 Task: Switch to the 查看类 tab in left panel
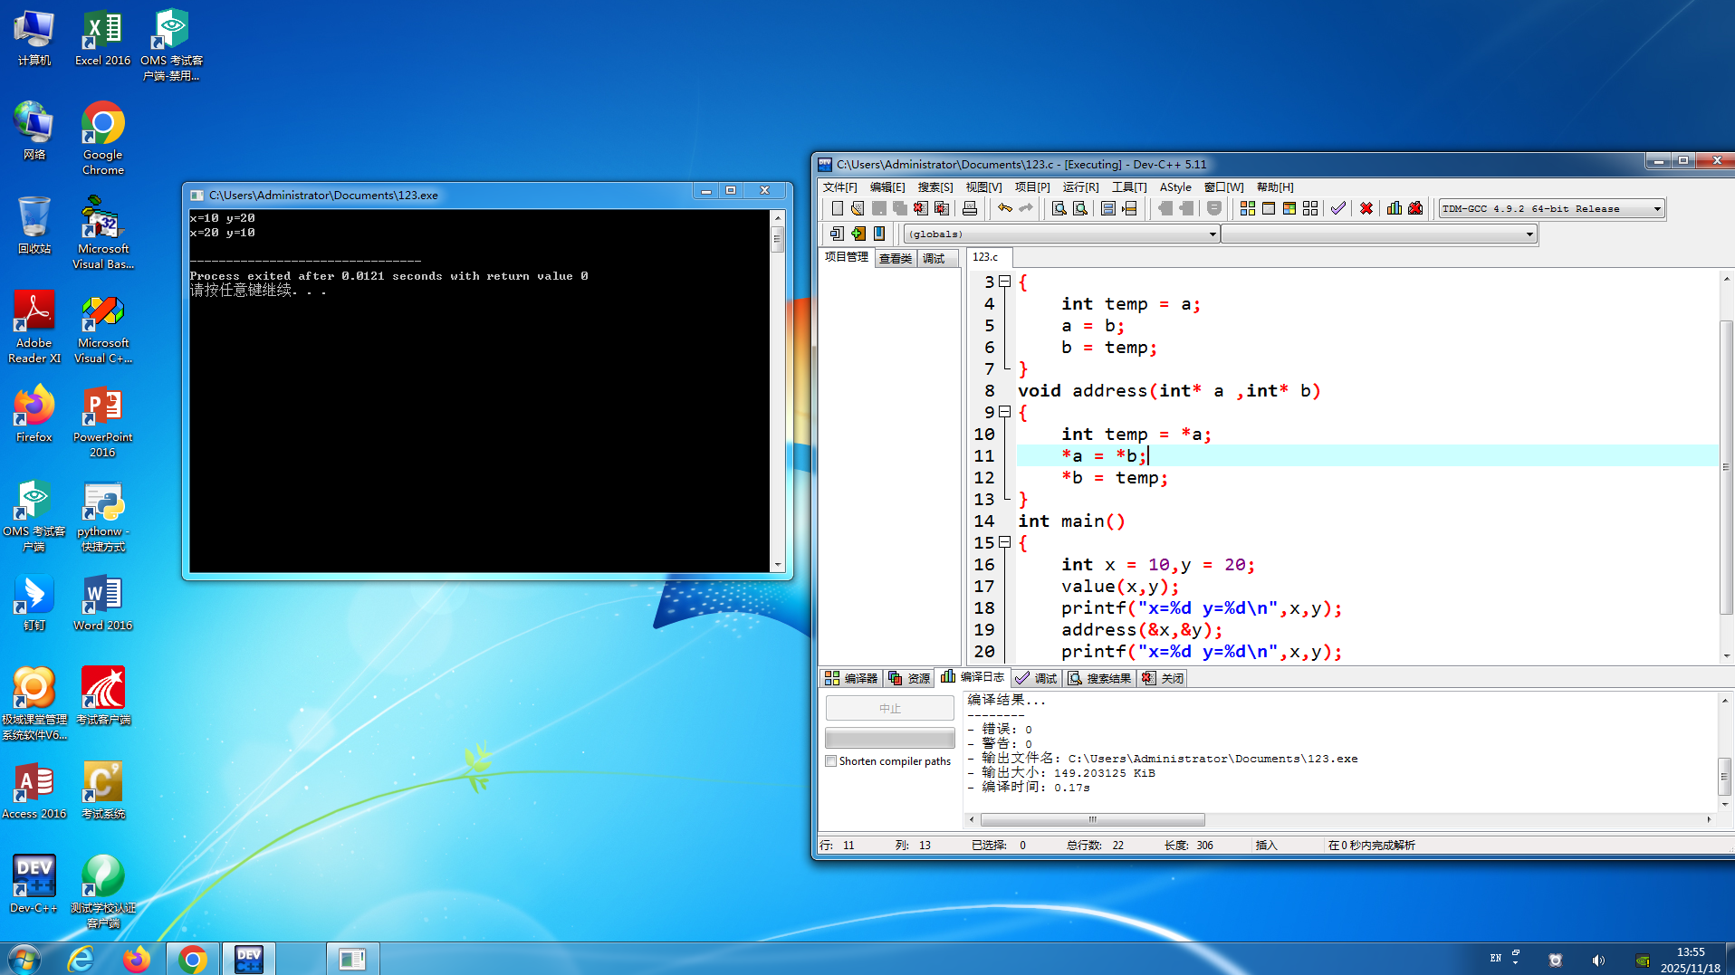click(896, 259)
